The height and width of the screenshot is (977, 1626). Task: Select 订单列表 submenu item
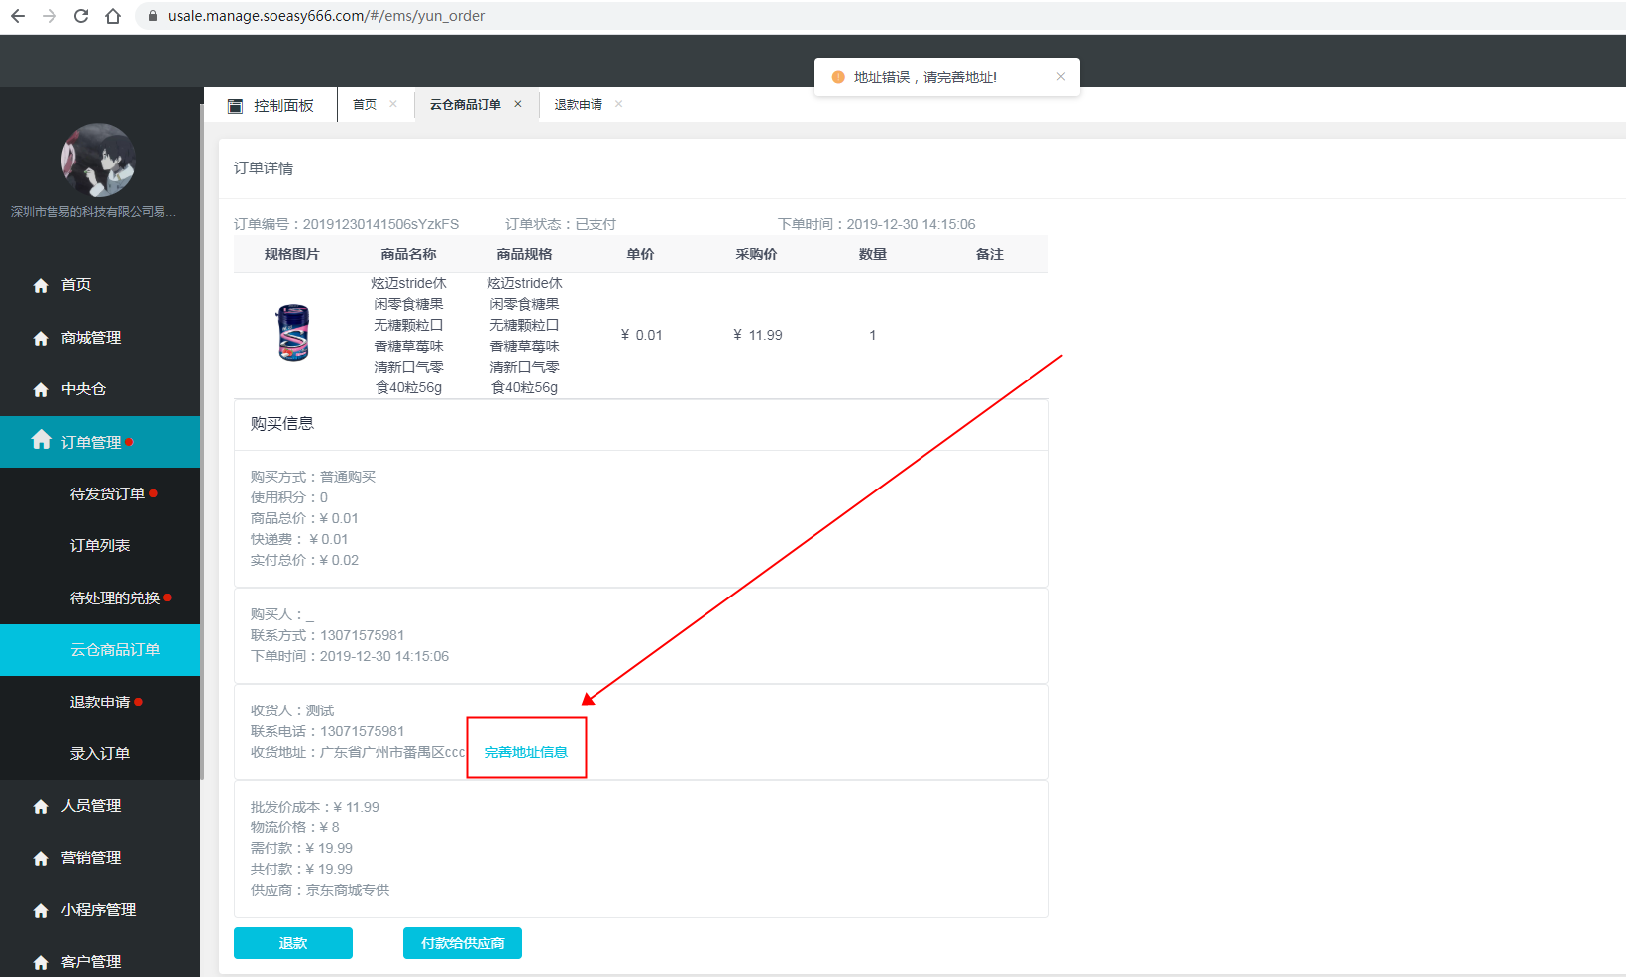point(100,546)
